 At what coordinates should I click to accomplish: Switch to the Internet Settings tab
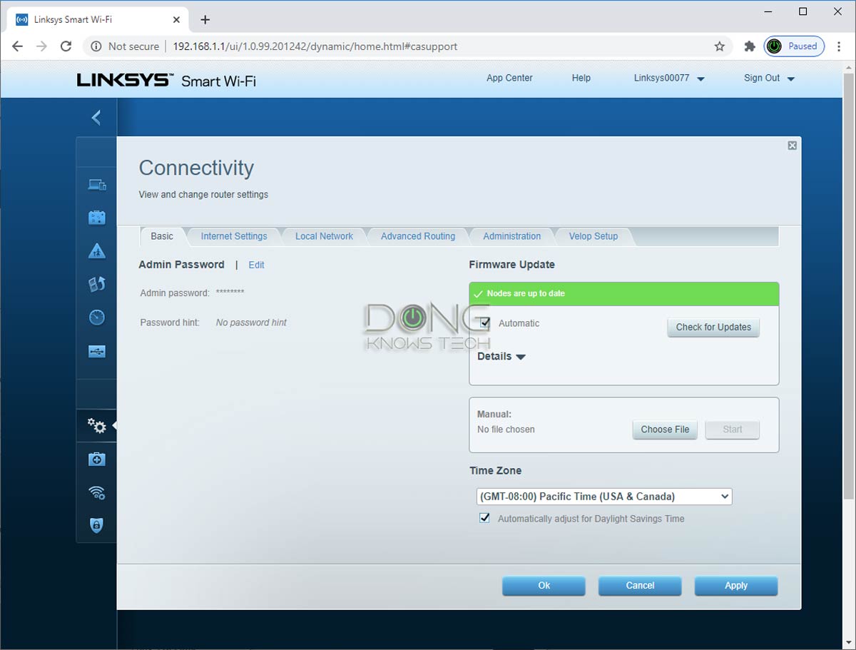[x=234, y=236]
